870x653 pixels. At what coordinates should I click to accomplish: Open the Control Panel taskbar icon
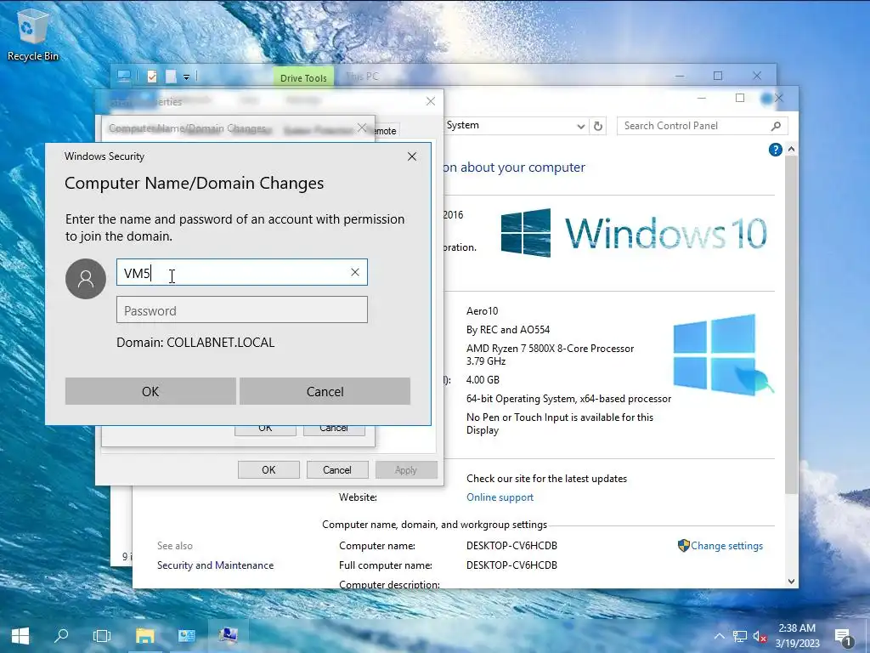tap(186, 636)
